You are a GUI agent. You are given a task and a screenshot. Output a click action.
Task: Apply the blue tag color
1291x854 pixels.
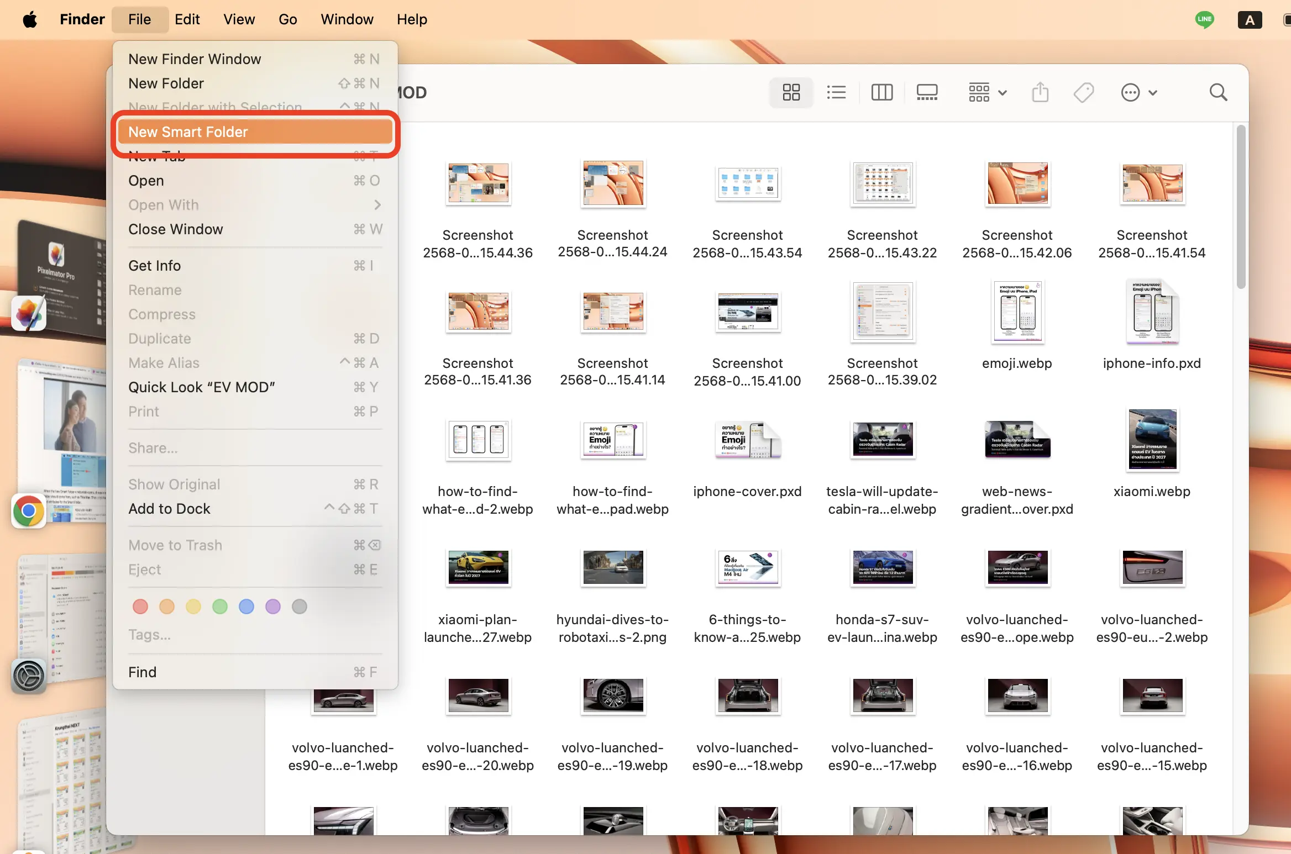(x=246, y=607)
